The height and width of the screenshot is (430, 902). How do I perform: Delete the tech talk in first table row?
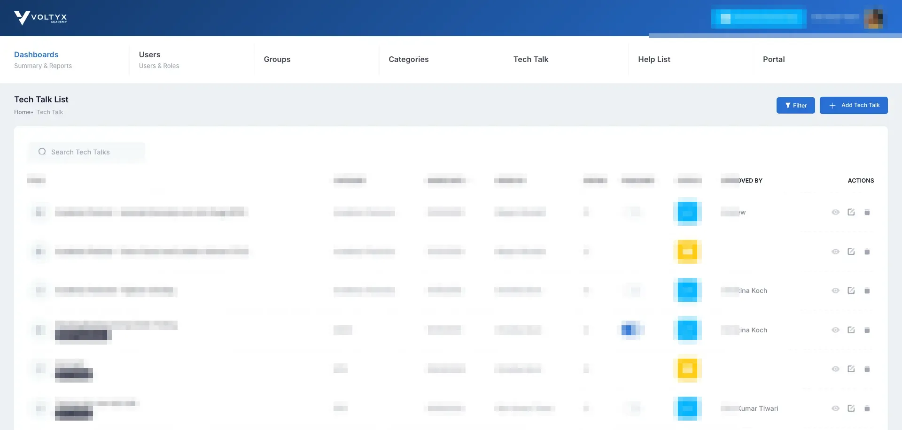click(x=867, y=212)
